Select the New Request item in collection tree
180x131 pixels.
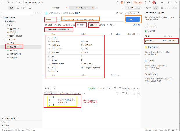point(16,36)
